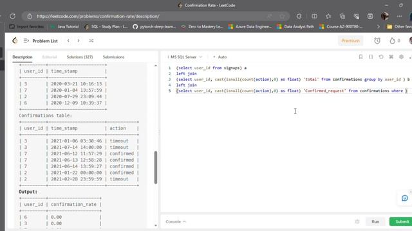Open Import favorites bookmark
The height and width of the screenshot is (231, 412).
click(x=26, y=26)
